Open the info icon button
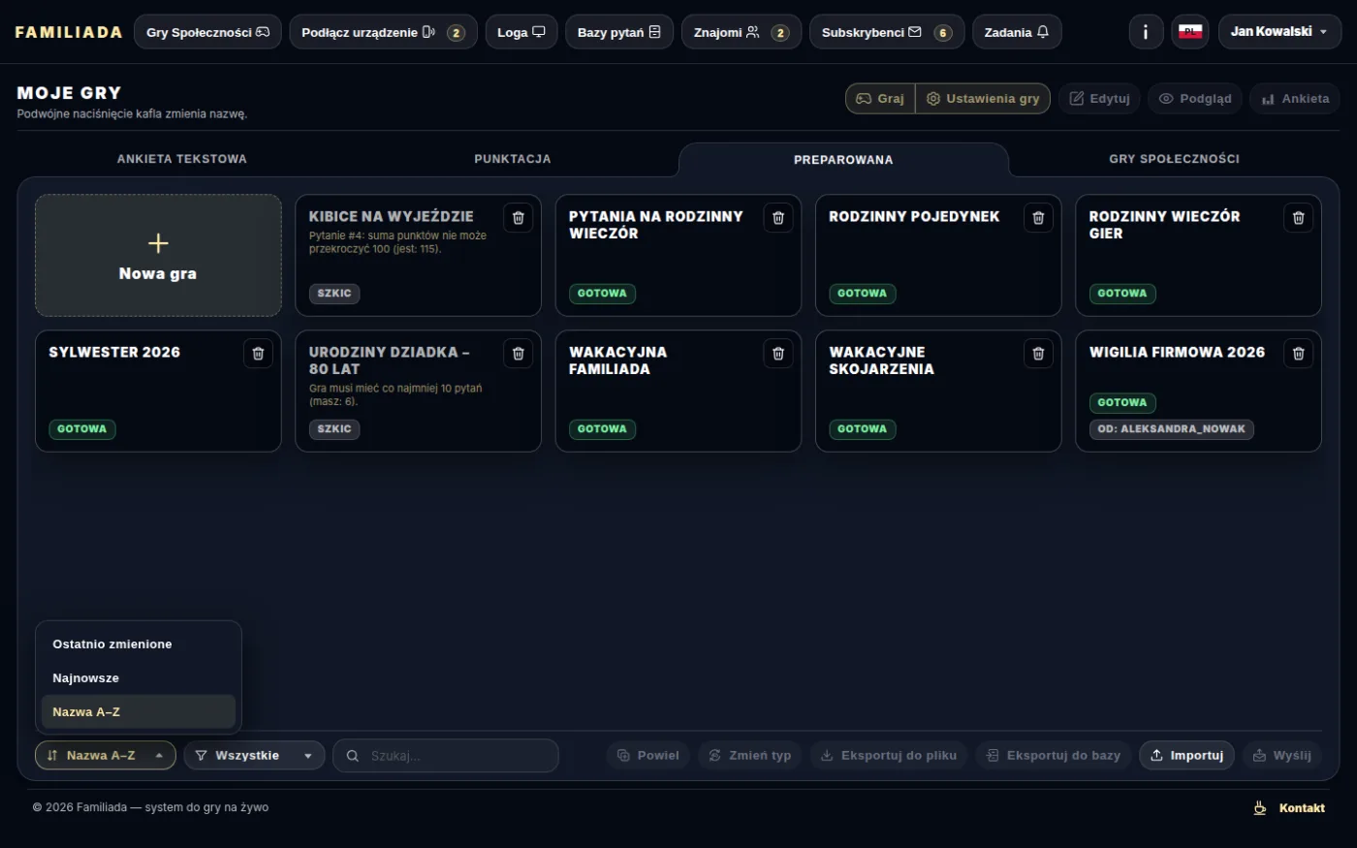The width and height of the screenshot is (1357, 848). [x=1146, y=32]
